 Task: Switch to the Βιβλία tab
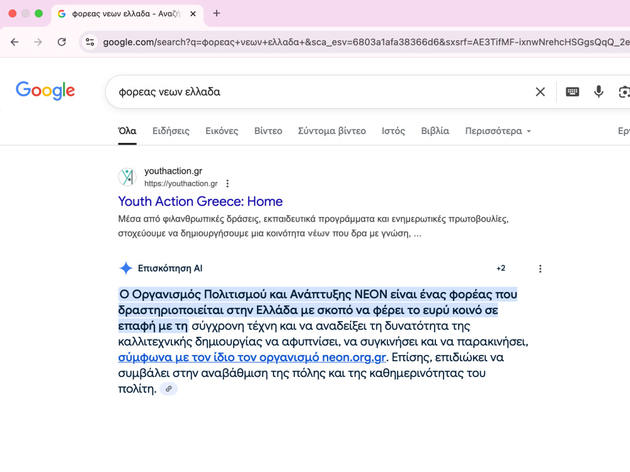(x=435, y=132)
